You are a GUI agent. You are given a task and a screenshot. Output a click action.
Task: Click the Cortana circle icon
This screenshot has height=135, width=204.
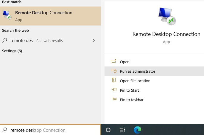point(108,130)
